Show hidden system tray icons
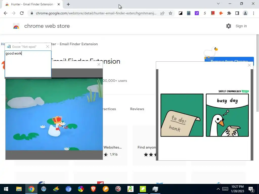 pyautogui.click(x=218, y=189)
